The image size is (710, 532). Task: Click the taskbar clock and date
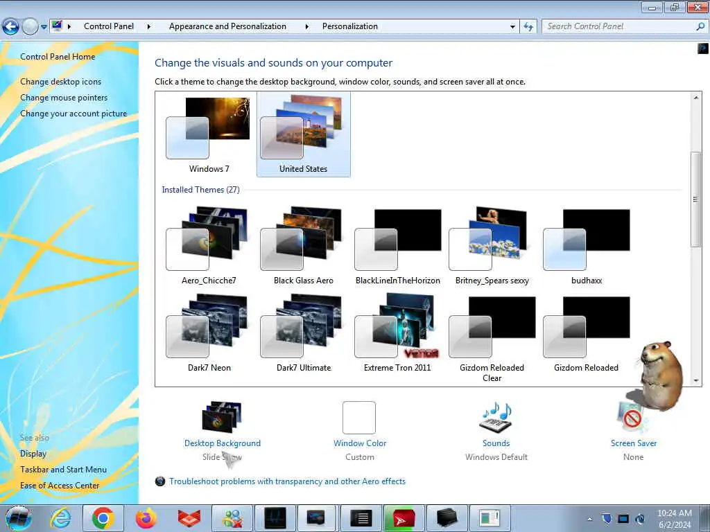[674, 519]
